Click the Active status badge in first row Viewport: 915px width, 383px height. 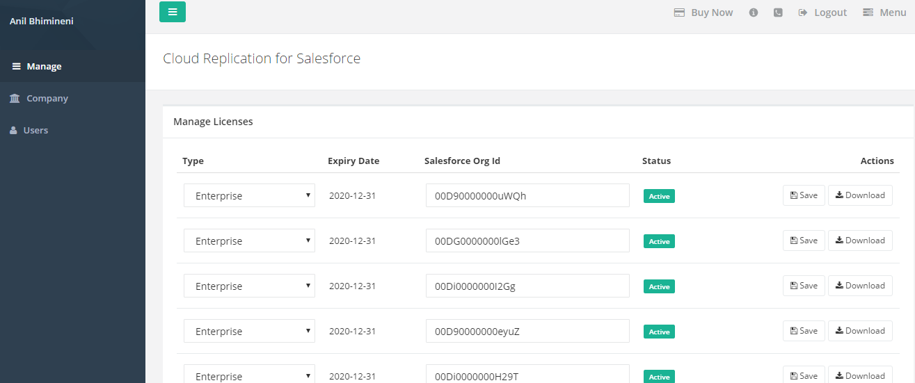(659, 197)
